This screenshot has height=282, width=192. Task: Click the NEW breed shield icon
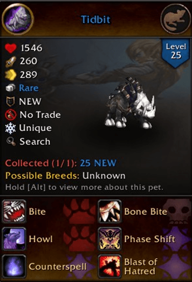pyautogui.click(x=10, y=101)
